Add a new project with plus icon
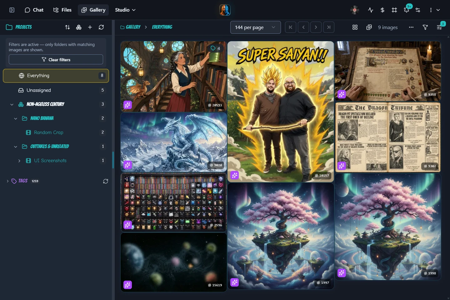This screenshot has height=300, width=450. tap(90, 27)
